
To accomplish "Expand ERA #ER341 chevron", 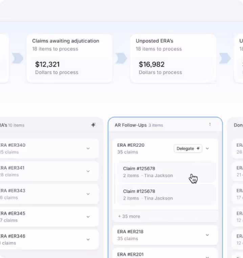I will [88, 171].
